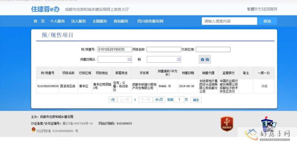297x142 pixels.
Task: Click the 住建蓉e办 site logo
Action: (x=45, y=9)
